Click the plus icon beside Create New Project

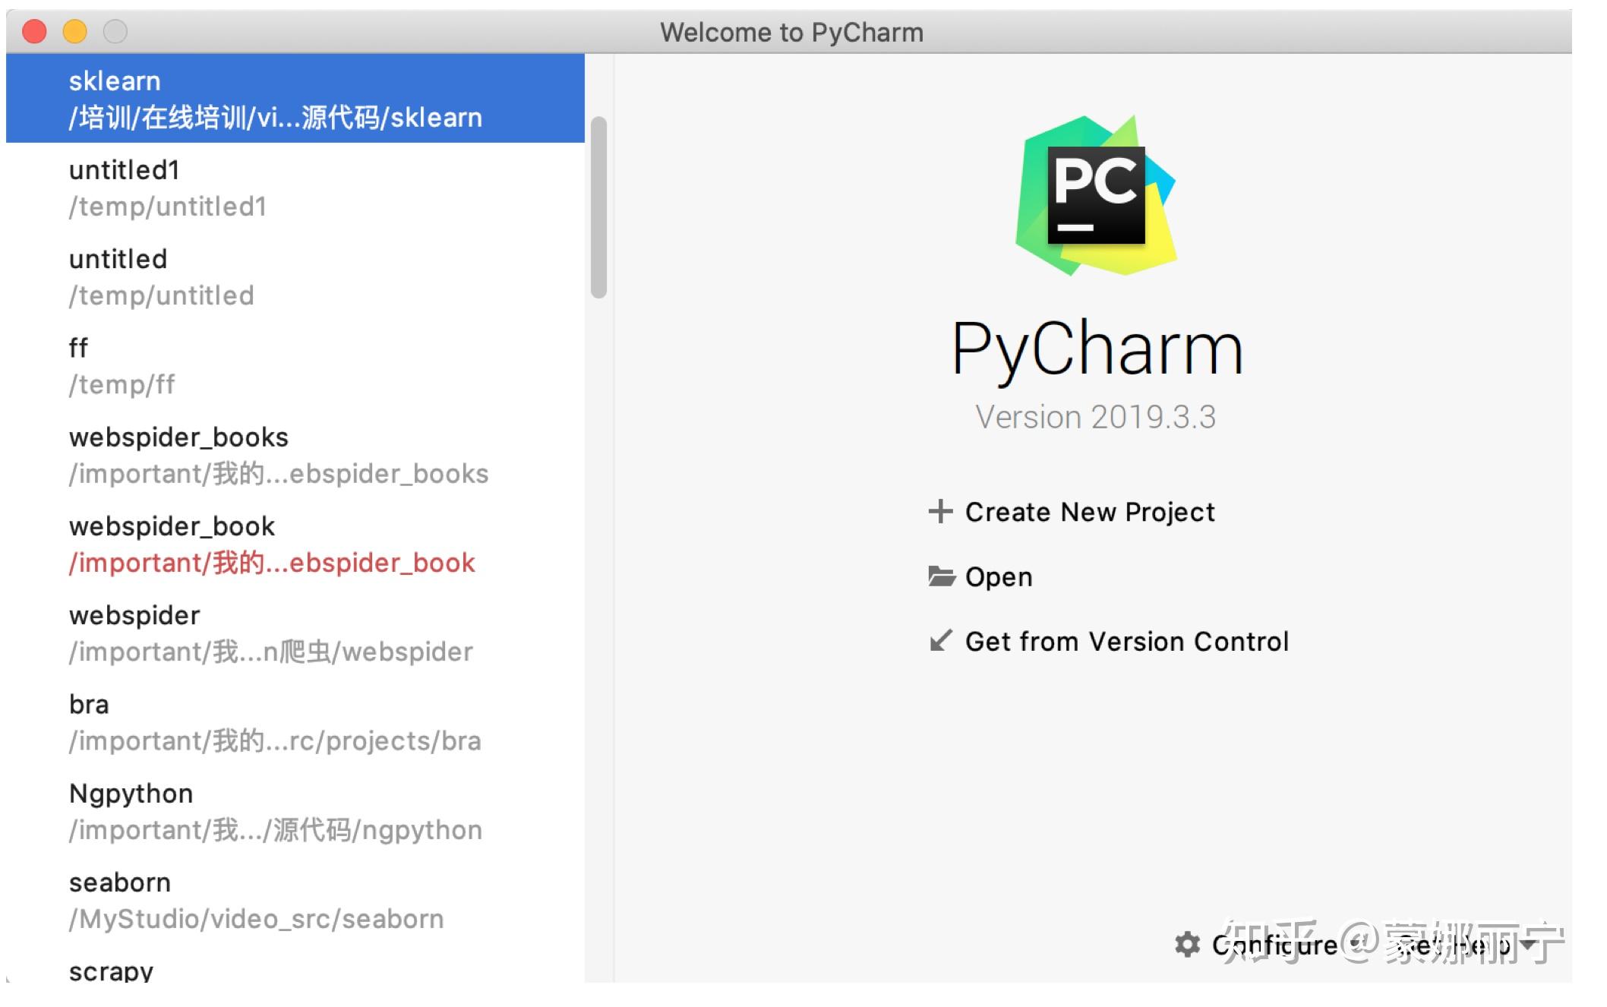(x=942, y=511)
